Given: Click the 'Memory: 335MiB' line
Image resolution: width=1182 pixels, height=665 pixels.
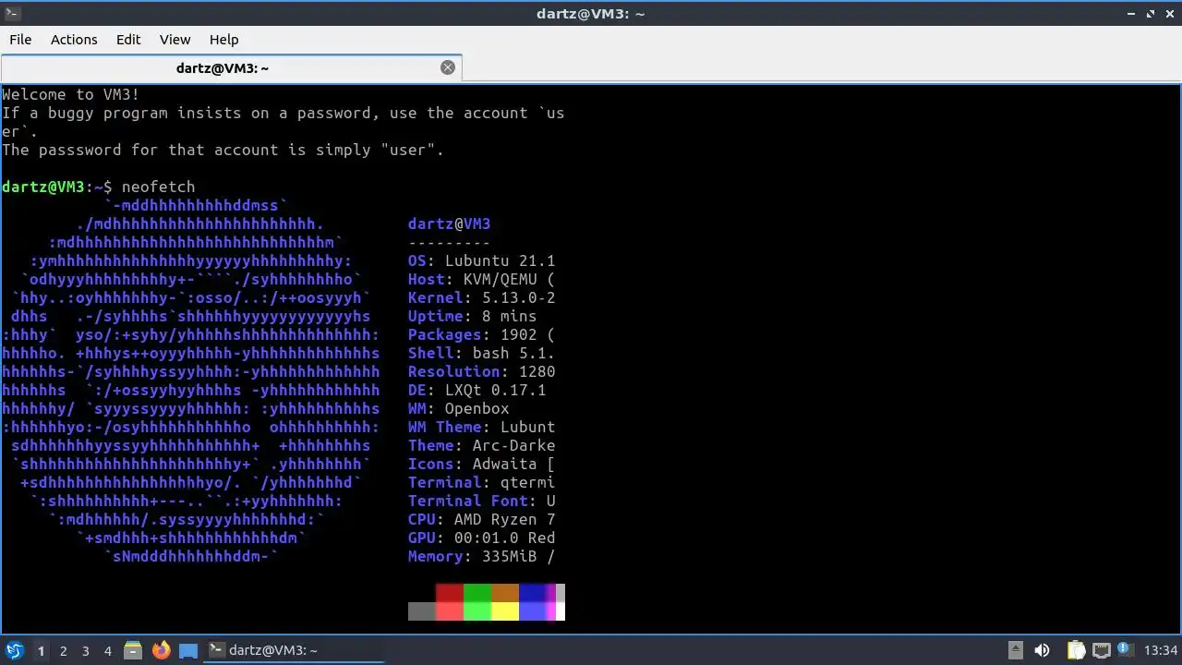Looking at the screenshot, I should 482,556.
